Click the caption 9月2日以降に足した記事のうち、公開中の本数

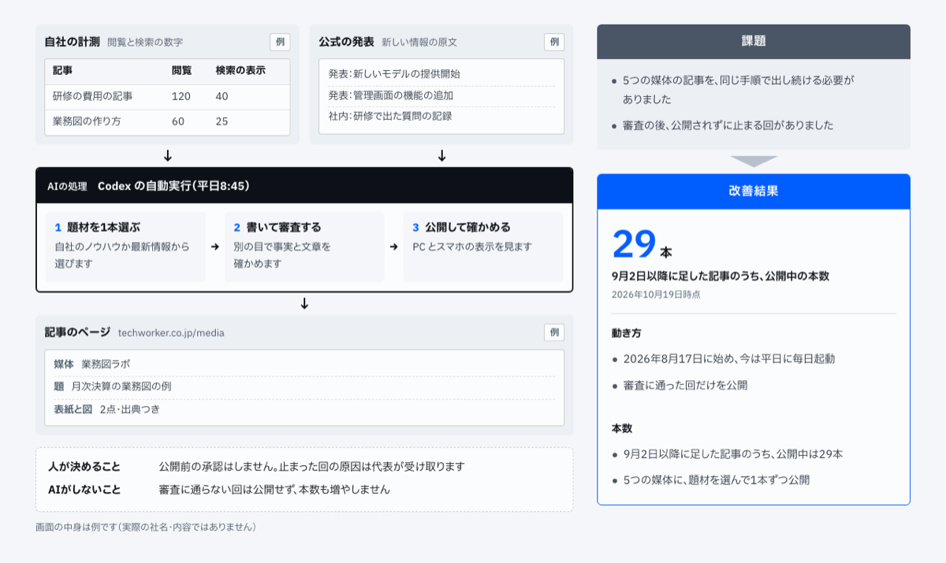(720, 276)
